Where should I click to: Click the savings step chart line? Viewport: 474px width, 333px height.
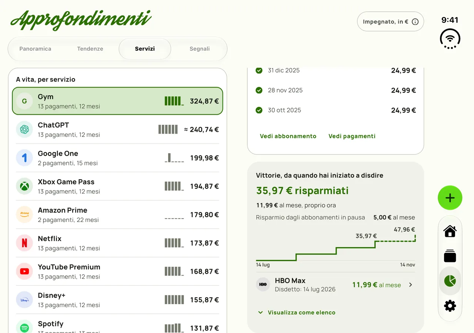336,248
